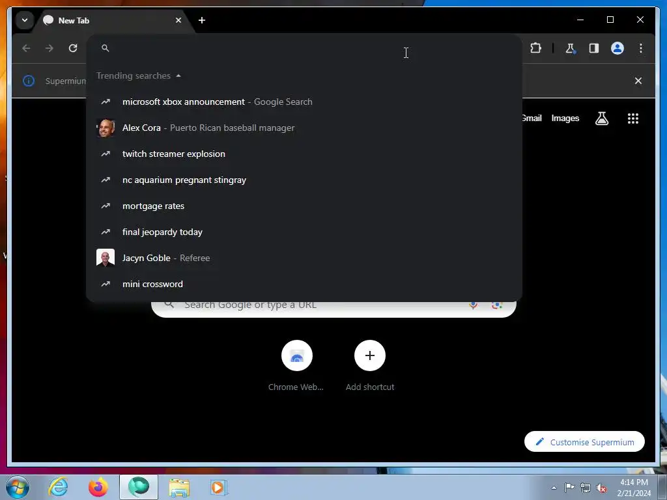
Task: Open Chrome Labs flask in toolbar
Action: click(571, 48)
